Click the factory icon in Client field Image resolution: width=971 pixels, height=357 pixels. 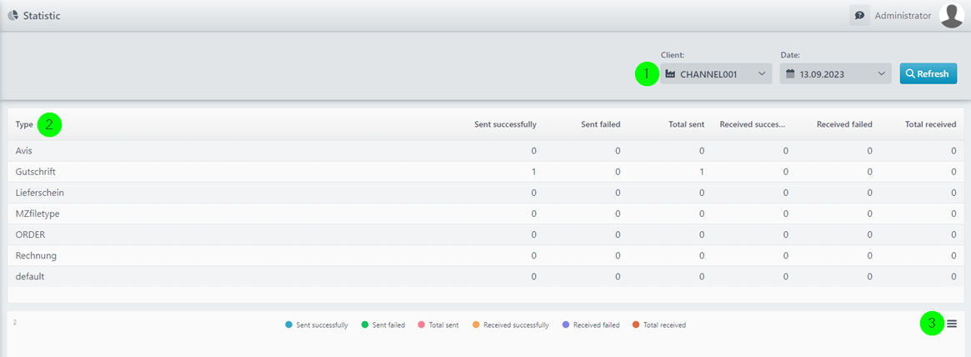(670, 73)
